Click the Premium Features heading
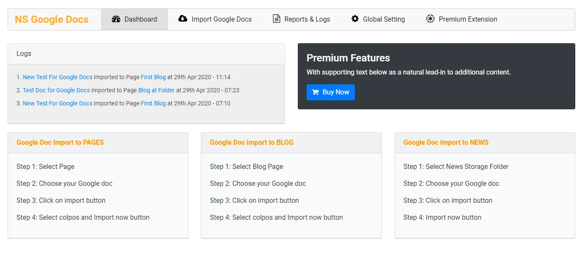The image size is (585, 254). (x=348, y=58)
